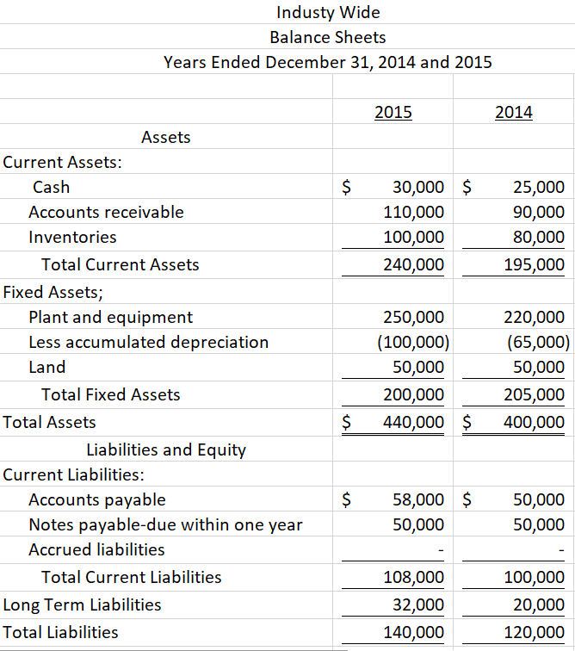Click Total Current Assets 240,000 cell
Screen dimensions: 575x651
[x=393, y=264]
